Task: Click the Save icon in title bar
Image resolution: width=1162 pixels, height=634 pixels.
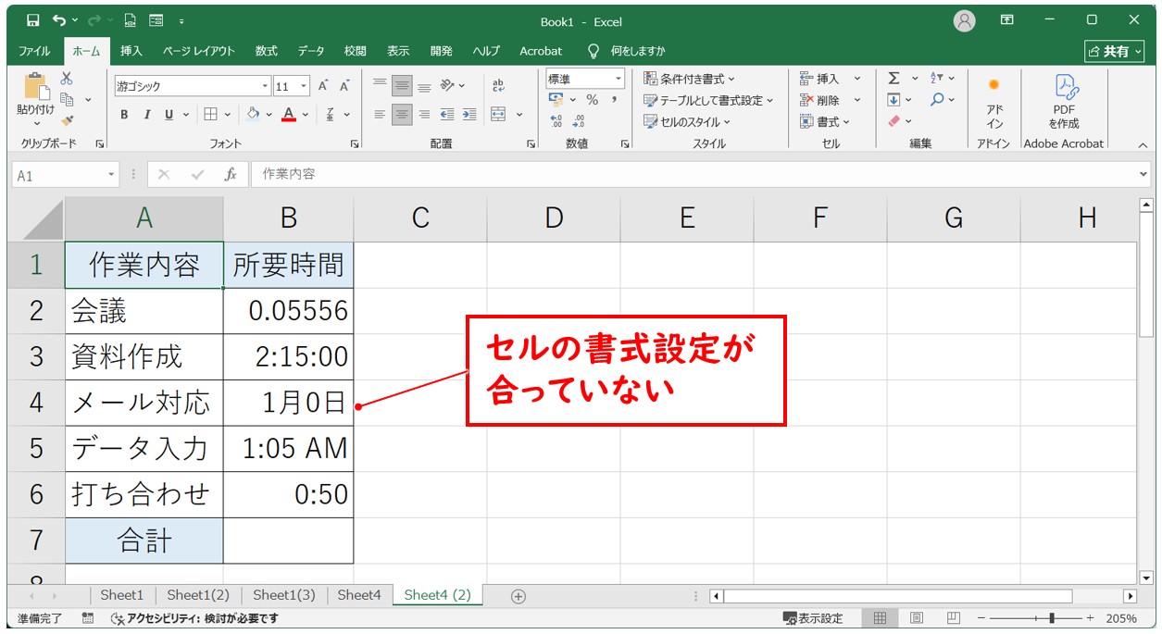Action: (x=33, y=20)
